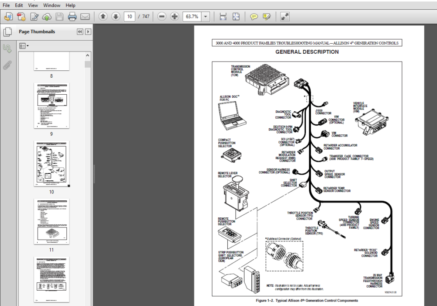Open the Attachments paperclip panel
Image resolution: width=437 pixels, height=306 pixels.
(7, 65)
